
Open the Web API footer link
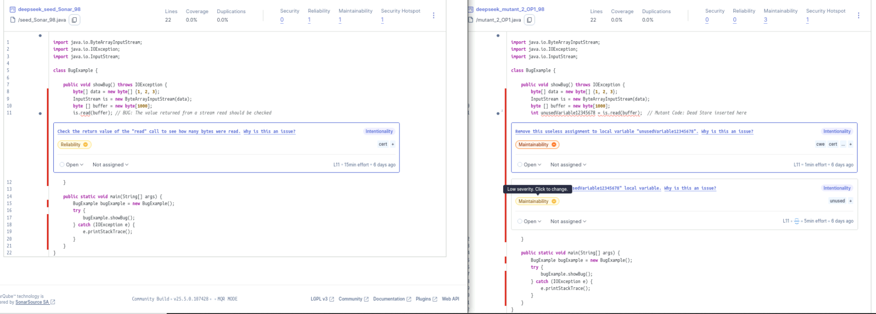(x=450, y=299)
